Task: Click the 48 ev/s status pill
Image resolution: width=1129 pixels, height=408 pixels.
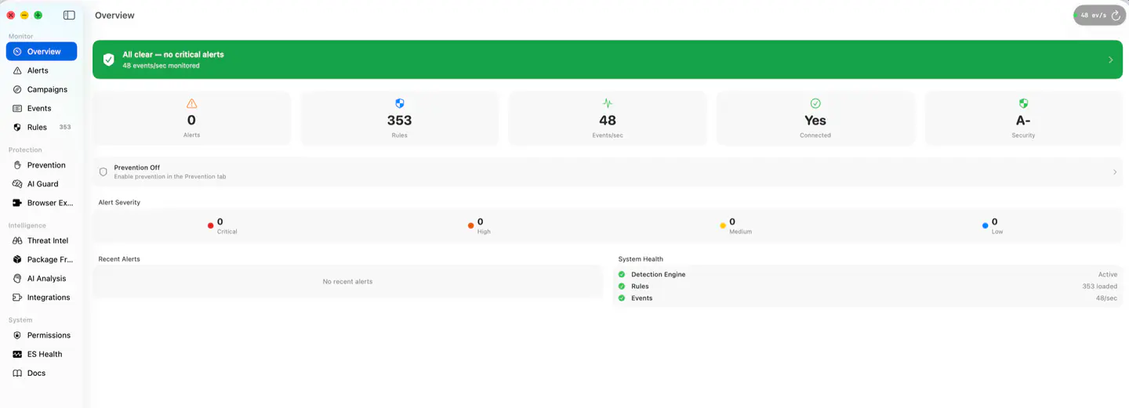Action: point(1099,15)
